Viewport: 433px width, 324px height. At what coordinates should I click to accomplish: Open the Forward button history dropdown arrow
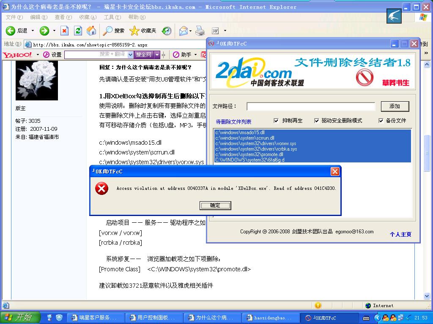54,30
